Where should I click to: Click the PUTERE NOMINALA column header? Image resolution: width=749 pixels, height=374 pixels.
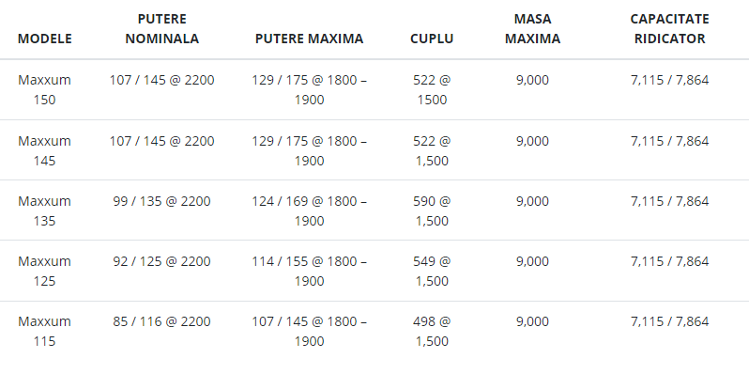[x=162, y=29]
